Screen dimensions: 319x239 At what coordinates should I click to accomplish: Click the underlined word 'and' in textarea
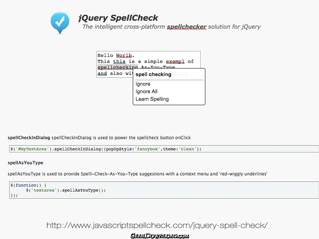(x=102, y=73)
